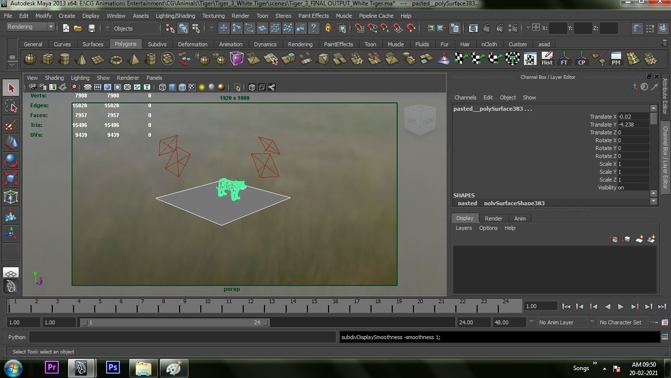The image size is (671, 378).
Task: Open the Rendering menu set dropdown
Action: click(x=30, y=27)
